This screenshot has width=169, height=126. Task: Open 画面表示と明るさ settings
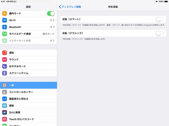[x=29, y=99]
